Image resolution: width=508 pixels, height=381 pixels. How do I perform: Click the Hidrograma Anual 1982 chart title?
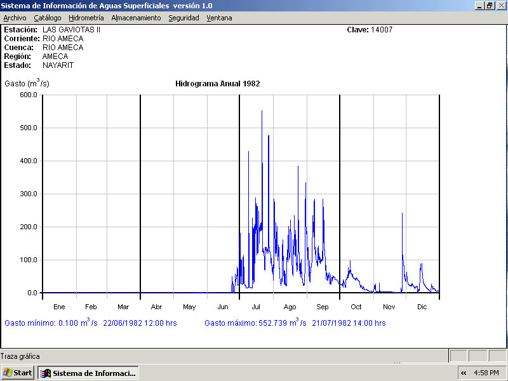click(x=217, y=83)
